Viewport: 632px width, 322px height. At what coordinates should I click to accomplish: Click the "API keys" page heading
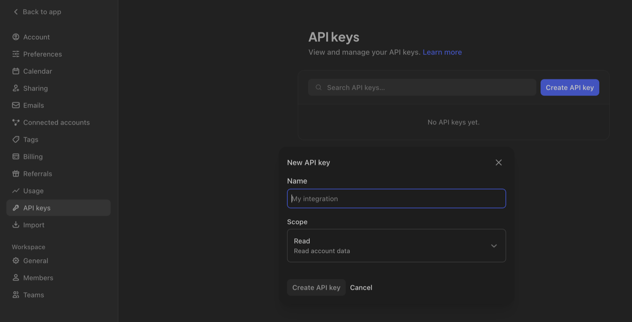coord(334,37)
